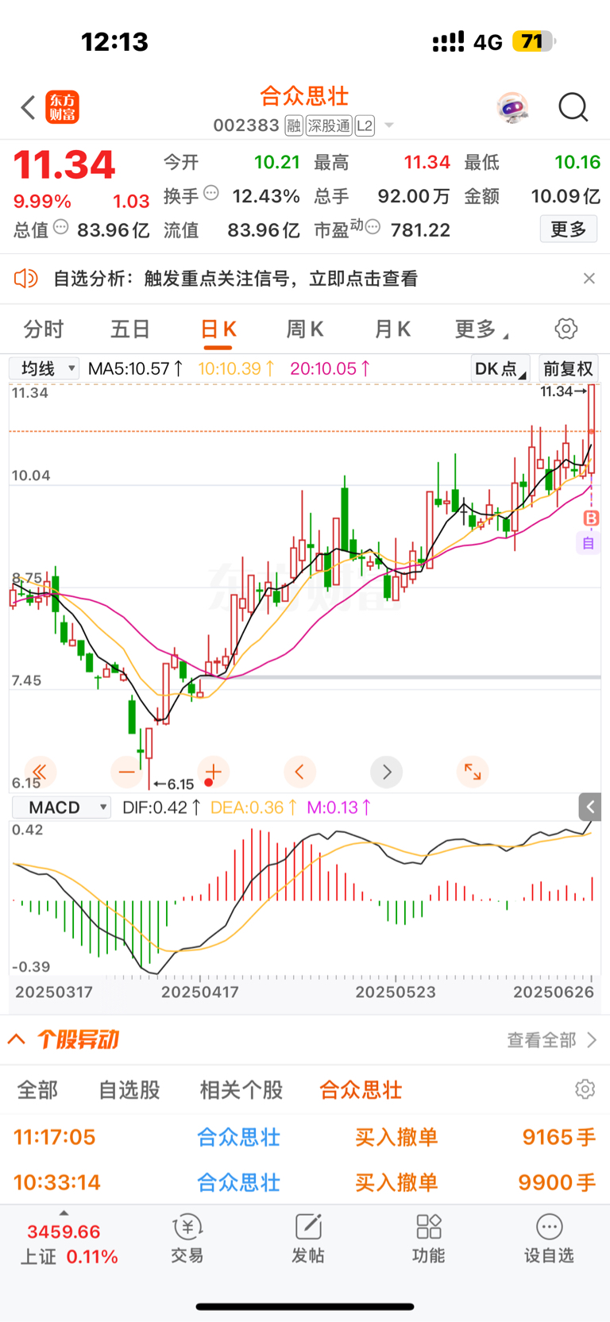Open chart settings gear icon
The image size is (610, 1322).
point(566,329)
